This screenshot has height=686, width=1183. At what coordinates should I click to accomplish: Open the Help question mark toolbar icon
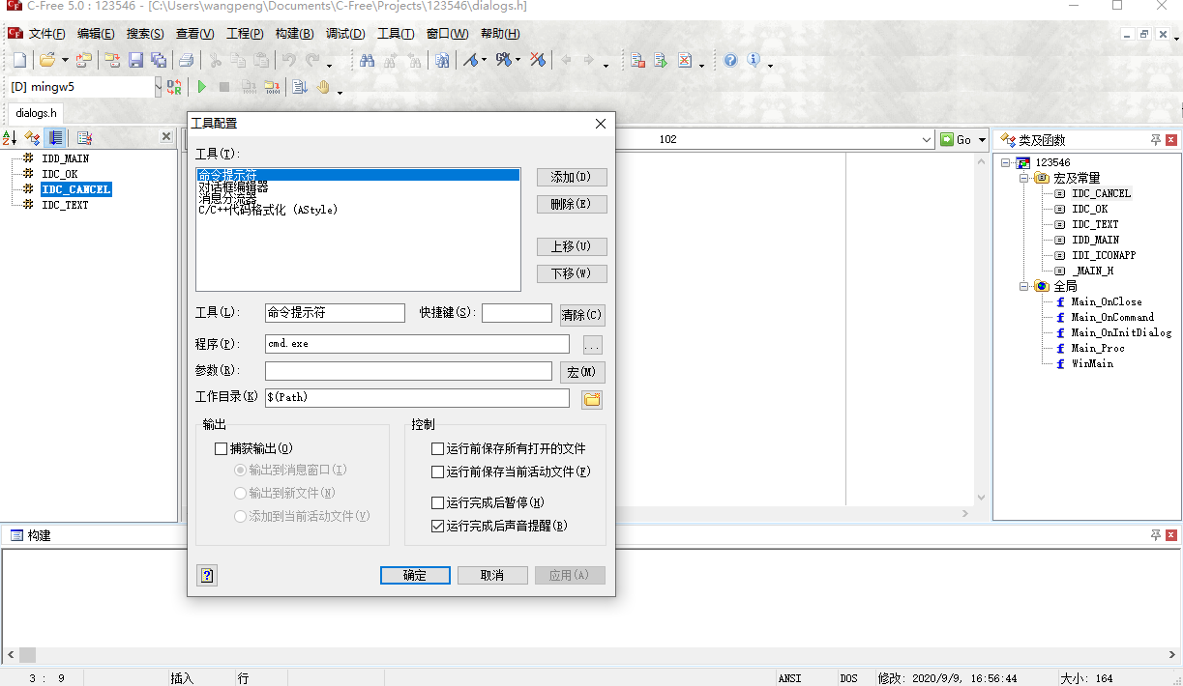pyautogui.click(x=729, y=60)
